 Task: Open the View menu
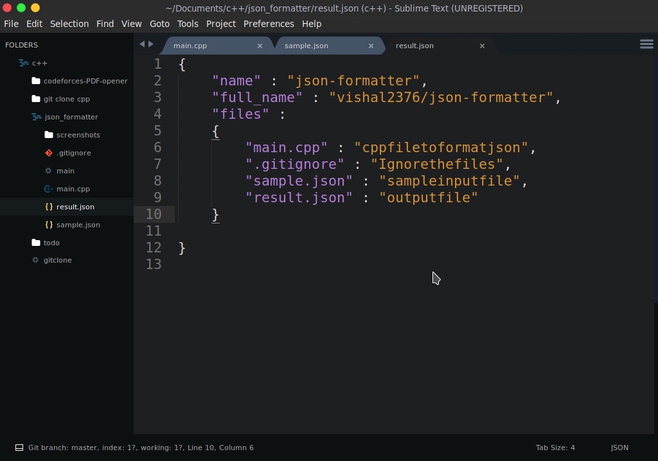coord(131,24)
